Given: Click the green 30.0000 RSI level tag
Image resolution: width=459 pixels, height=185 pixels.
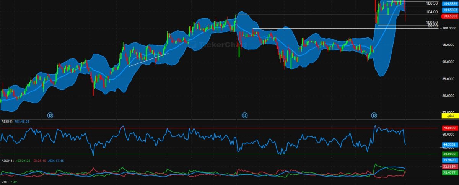Looking at the screenshot, I should 450,154.
